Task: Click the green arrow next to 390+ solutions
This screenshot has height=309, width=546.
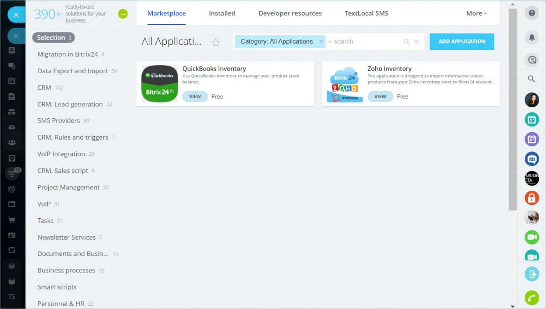Action: point(123,14)
